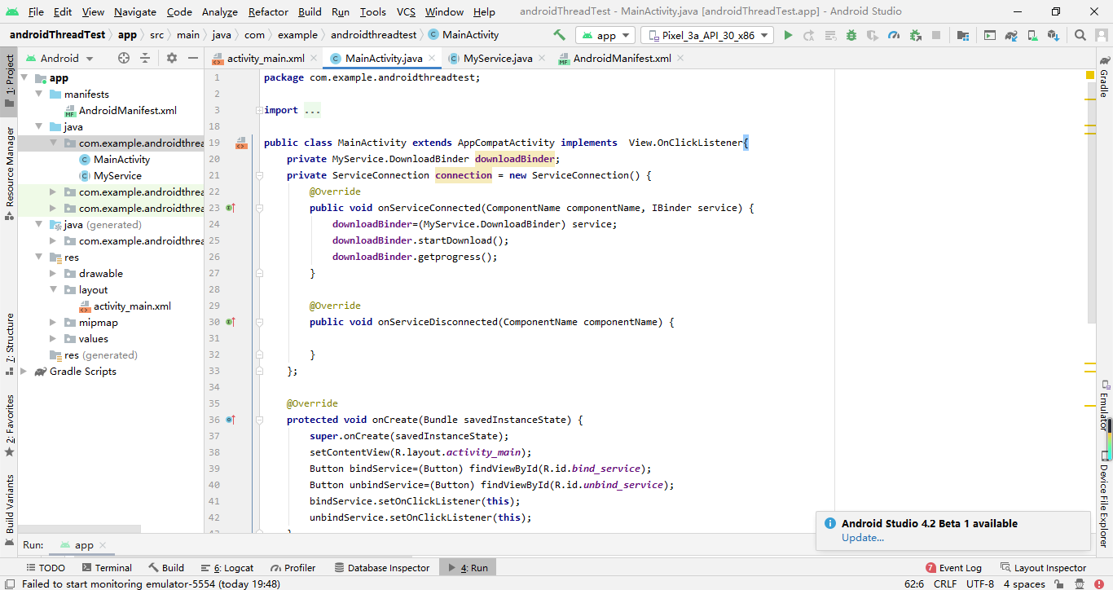Open the Pixel_3a_API_30_x86 device dropdown
This screenshot has width=1113, height=590.
pyautogui.click(x=706, y=35)
